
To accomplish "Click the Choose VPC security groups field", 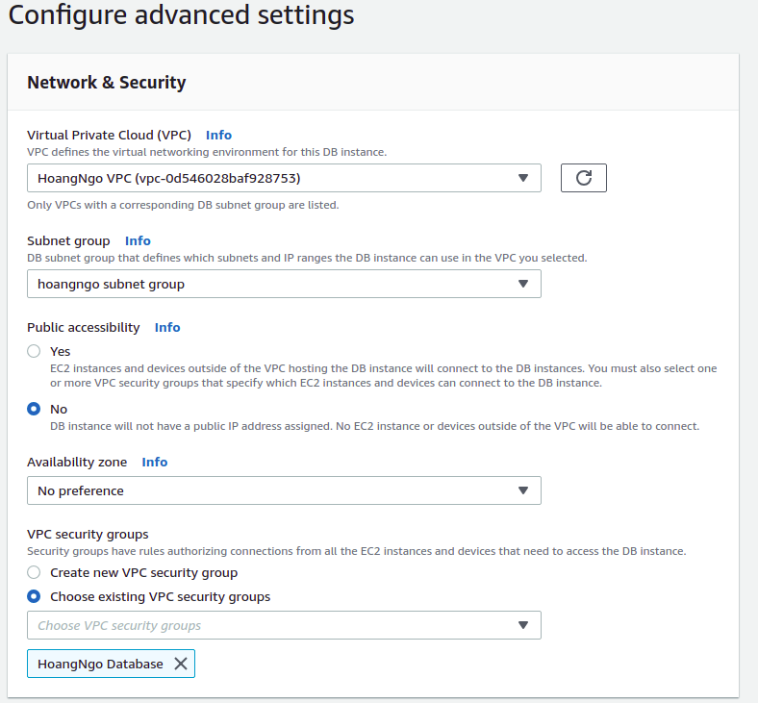I will (x=269, y=625).
